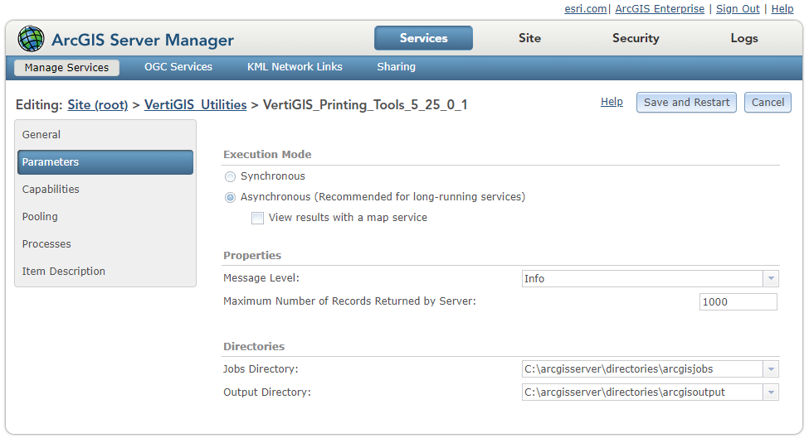Click the Execution Mode heading
809x438 pixels.
(x=267, y=154)
